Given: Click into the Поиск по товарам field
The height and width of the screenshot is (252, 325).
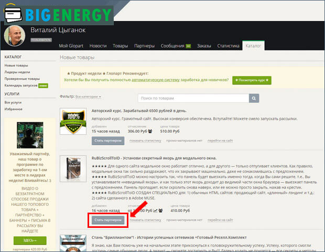Looking at the screenshot, I should click(192, 98).
